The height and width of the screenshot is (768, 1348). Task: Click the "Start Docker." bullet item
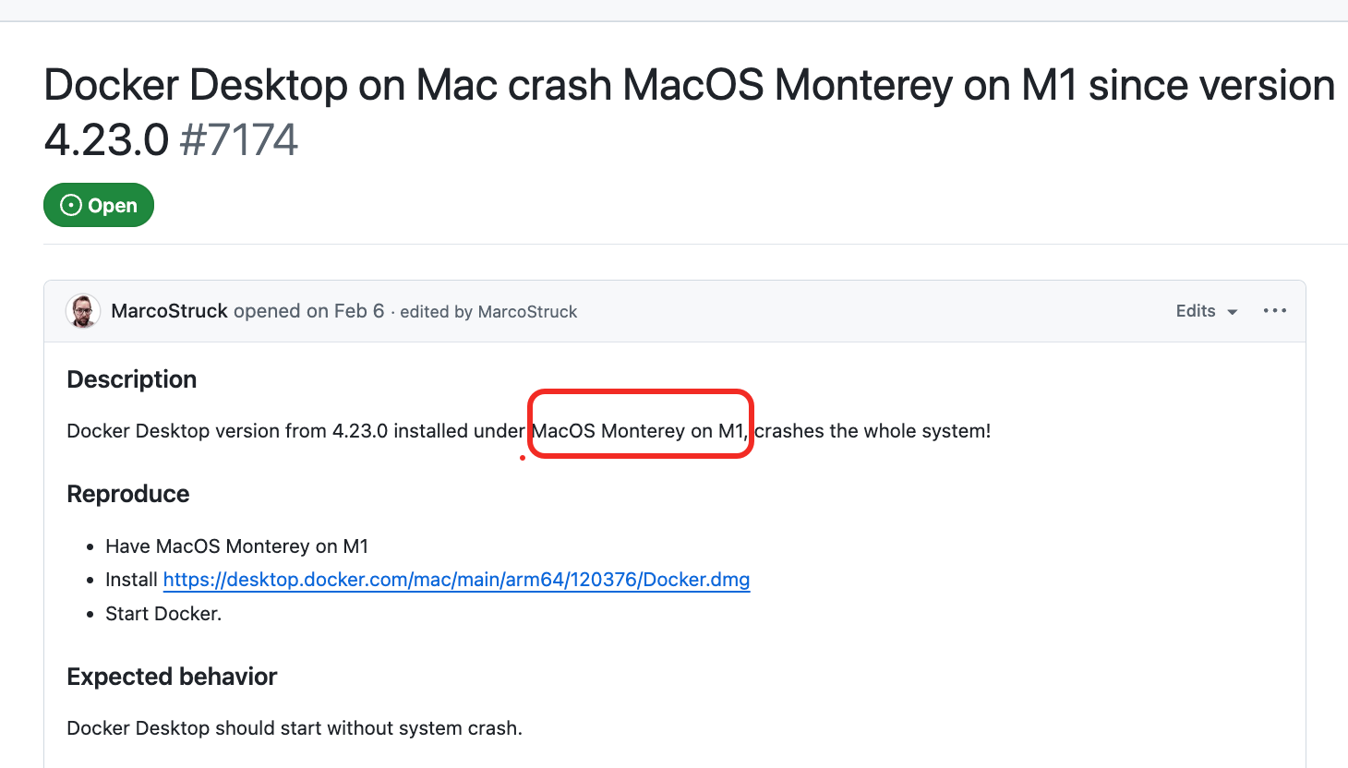[x=163, y=614]
